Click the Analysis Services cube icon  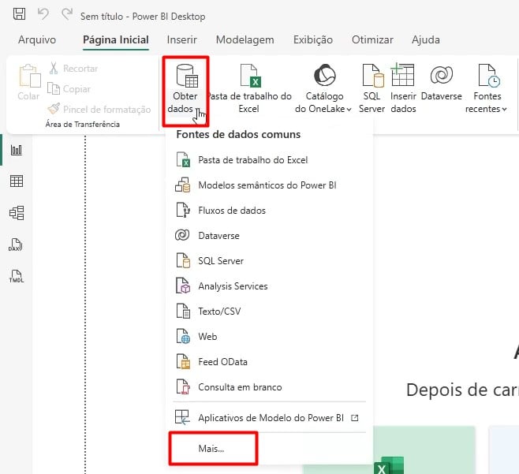pos(183,286)
